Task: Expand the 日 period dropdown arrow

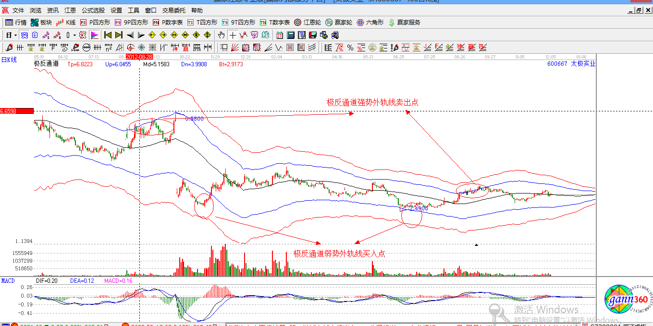Action: click(x=16, y=35)
